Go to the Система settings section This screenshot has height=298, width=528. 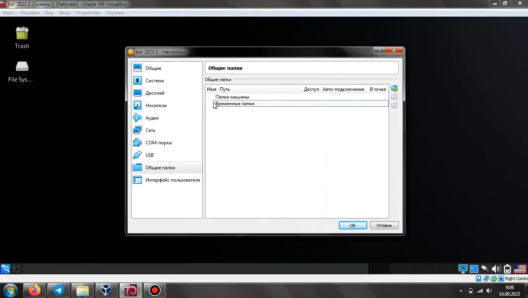(167, 81)
